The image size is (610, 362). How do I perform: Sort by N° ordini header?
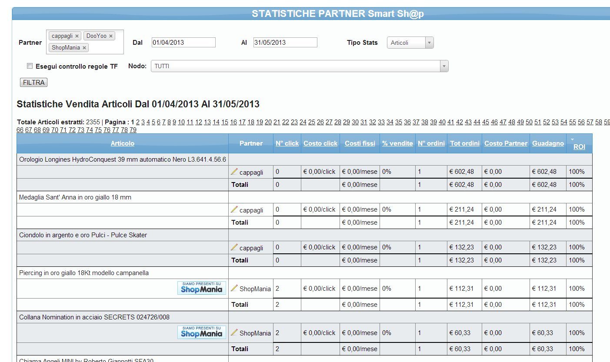pyautogui.click(x=431, y=143)
